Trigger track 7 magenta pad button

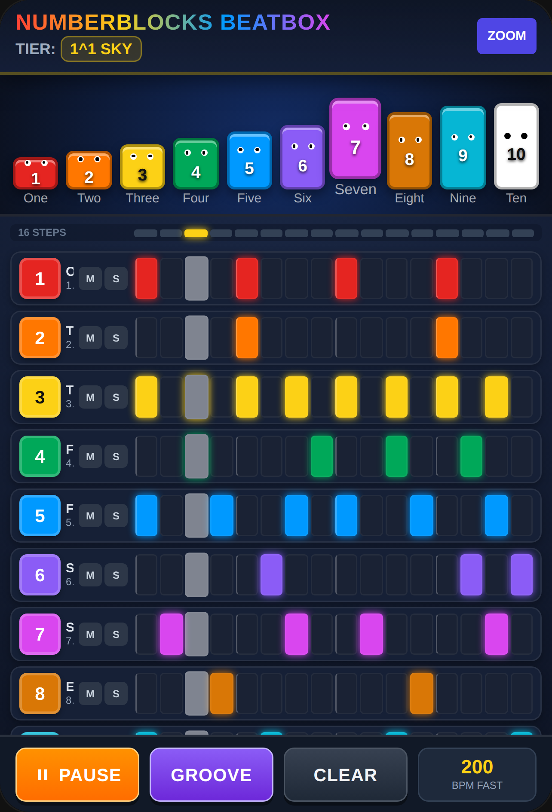tap(40, 634)
